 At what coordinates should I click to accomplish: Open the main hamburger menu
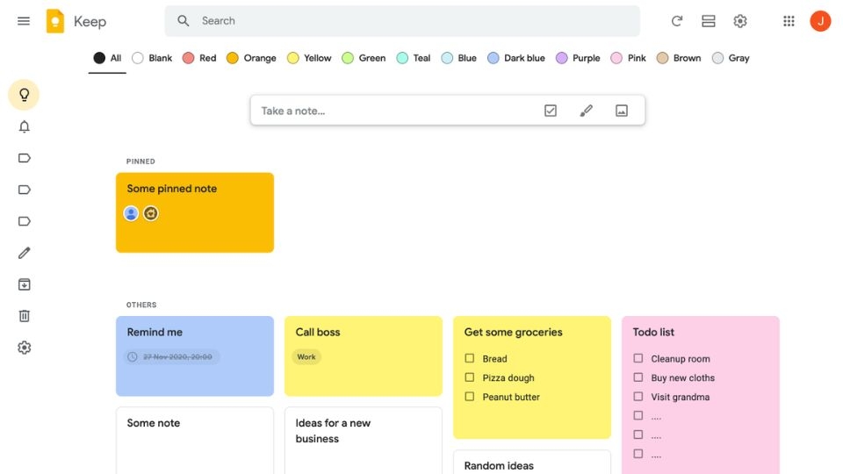(x=24, y=21)
